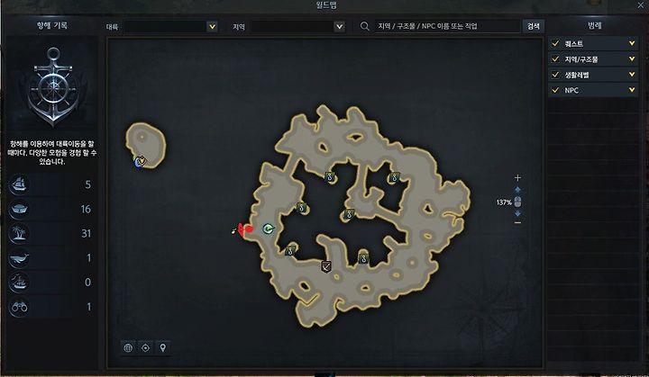Click the globe world-view icon below the map
Viewport: 649px width, 377px height.
coord(128,348)
